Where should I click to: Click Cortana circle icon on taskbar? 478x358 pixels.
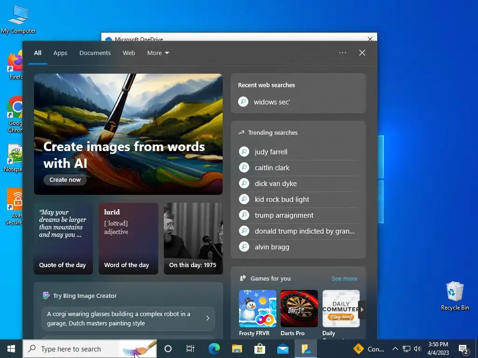(168, 349)
